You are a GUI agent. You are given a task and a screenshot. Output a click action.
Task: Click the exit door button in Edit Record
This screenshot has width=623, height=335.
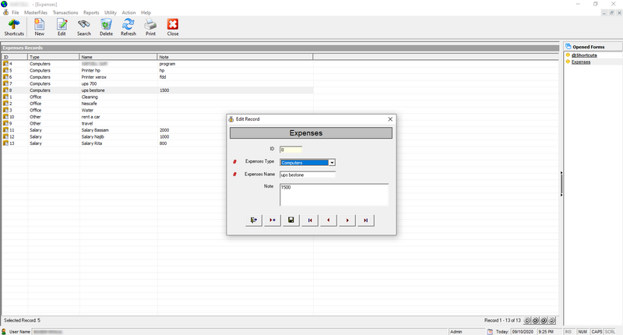coord(254,220)
